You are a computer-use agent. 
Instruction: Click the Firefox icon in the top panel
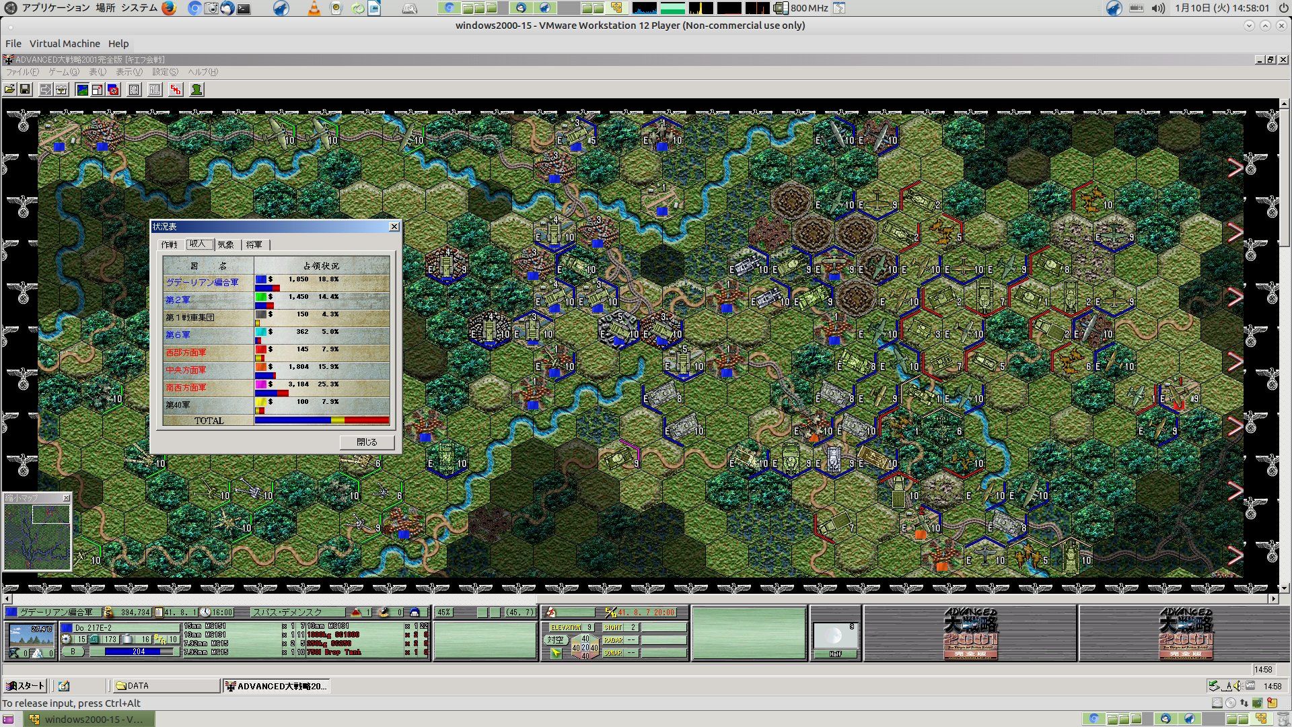[169, 8]
